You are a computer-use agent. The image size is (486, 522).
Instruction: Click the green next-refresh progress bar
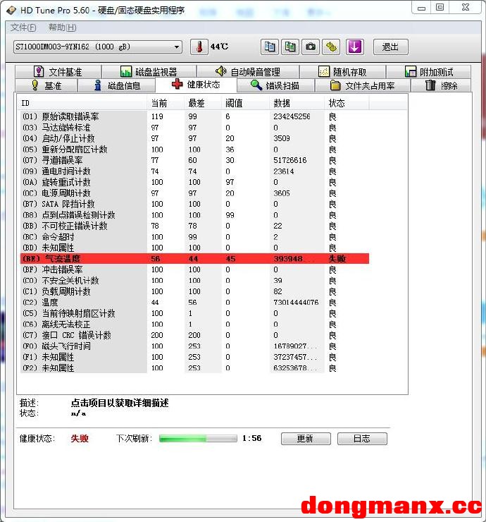coord(197,438)
